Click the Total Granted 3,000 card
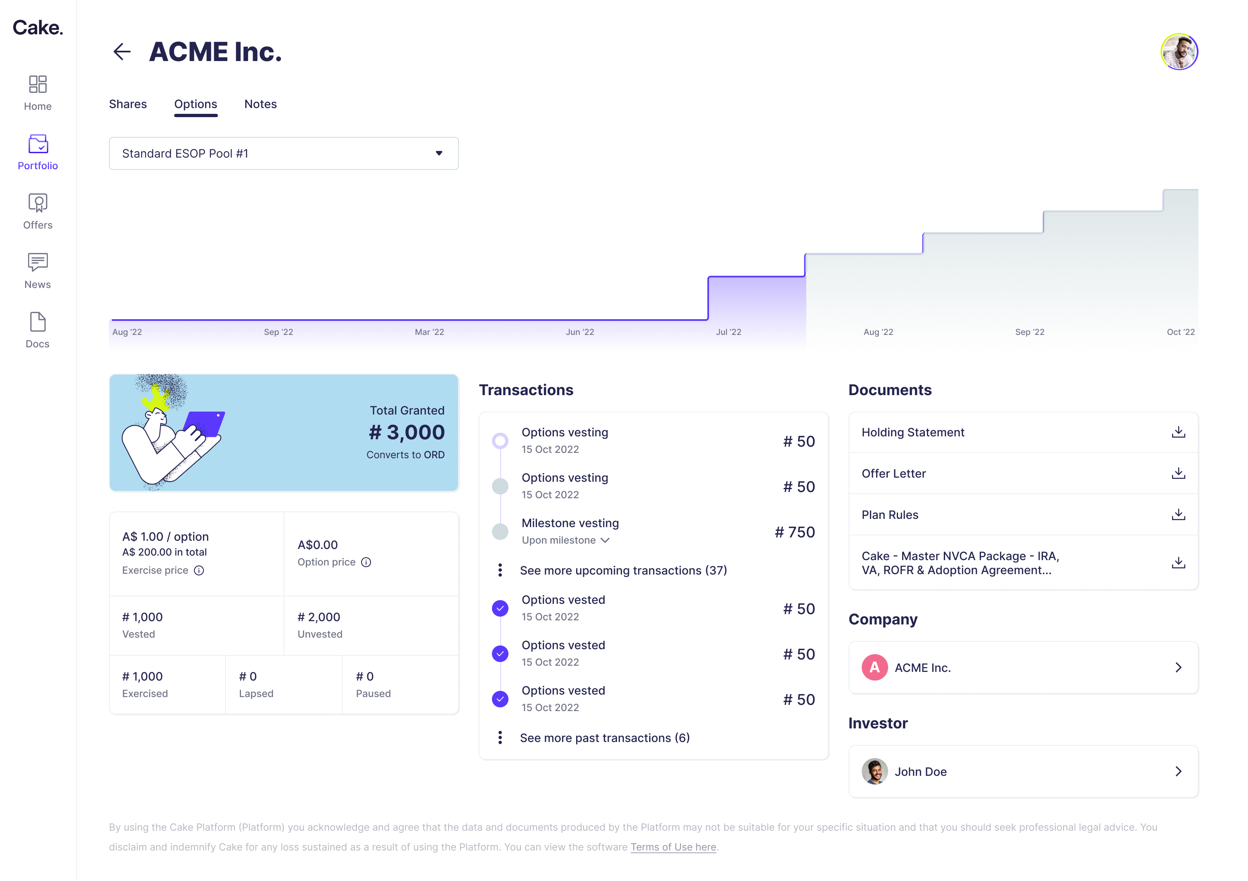 click(284, 433)
